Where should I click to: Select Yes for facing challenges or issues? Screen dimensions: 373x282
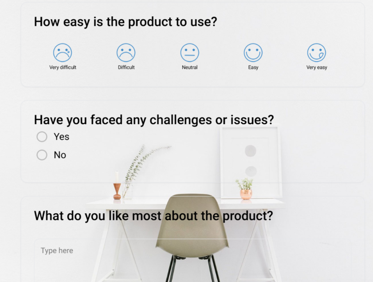(42, 136)
